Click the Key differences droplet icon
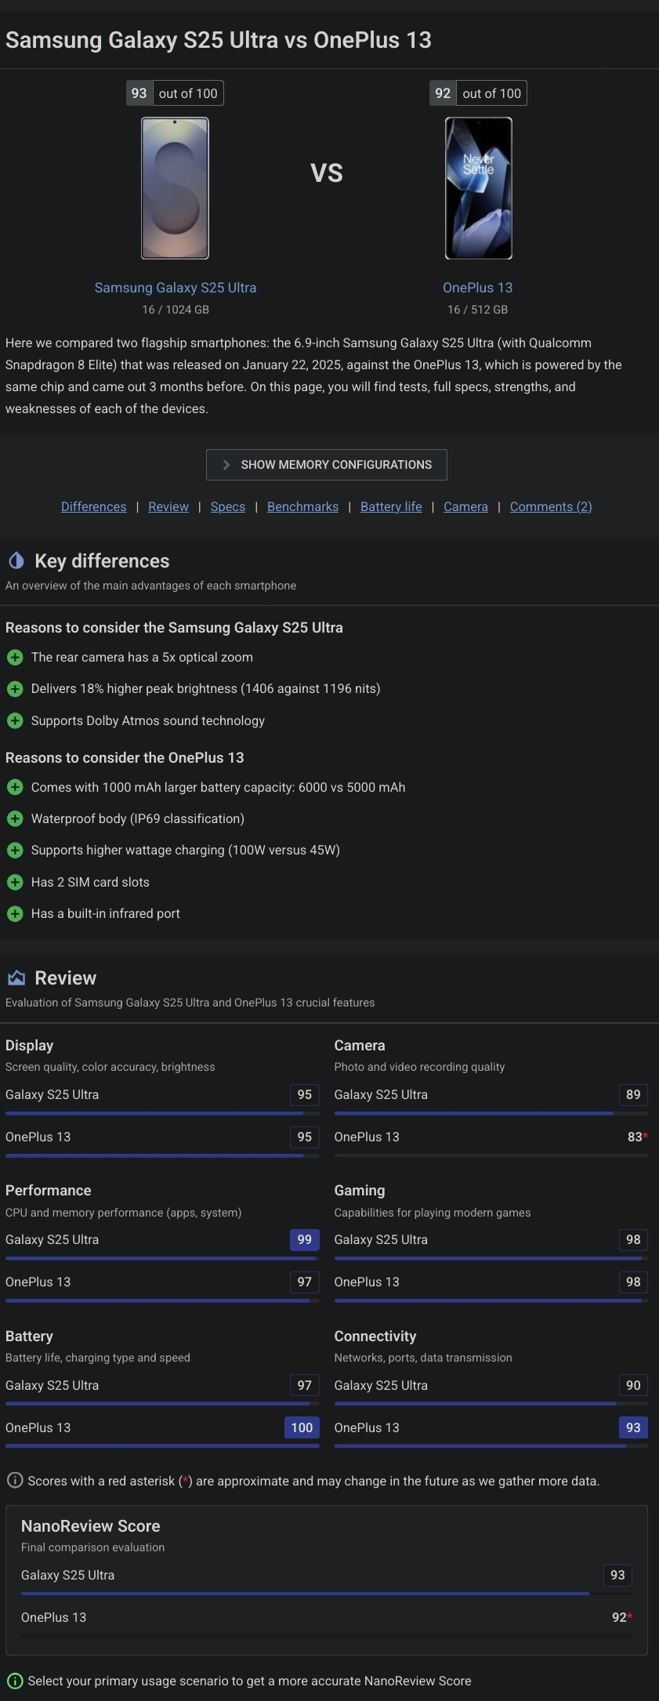This screenshot has width=659, height=1701. pos(16,560)
